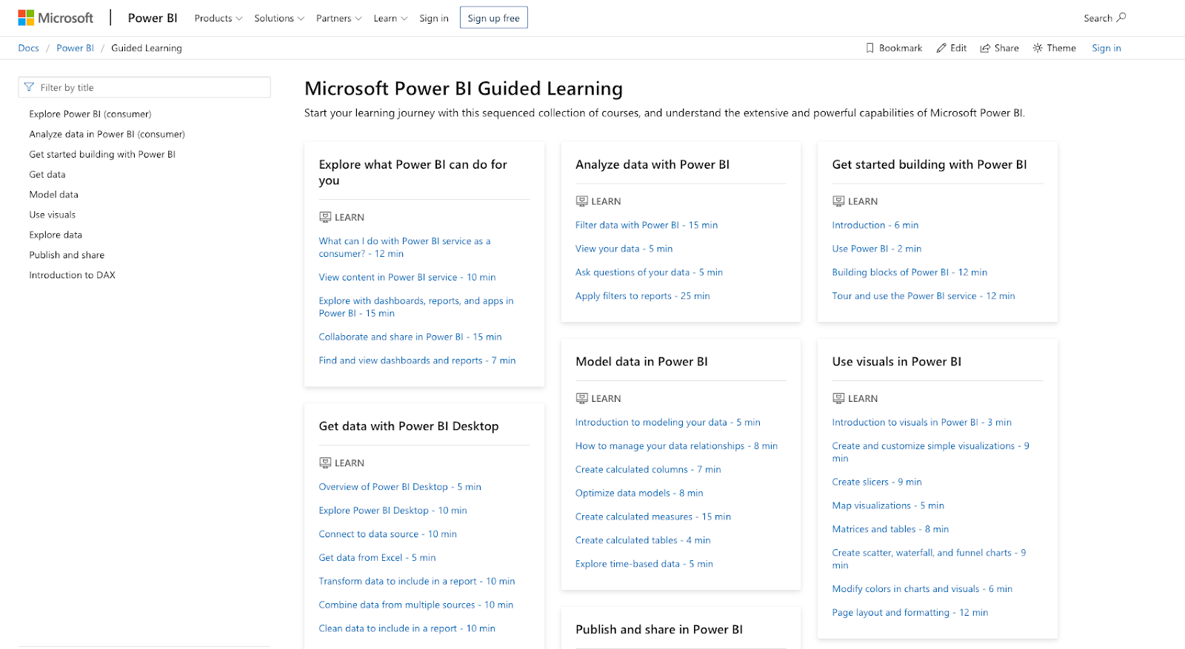The image size is (1185, 649).
Task: Open Create scatter, waterfall, and funnel charts link
Action: coord(929,559)
